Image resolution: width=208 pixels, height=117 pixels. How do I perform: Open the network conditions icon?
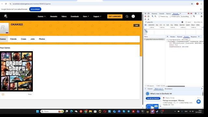tap(194, 17)
